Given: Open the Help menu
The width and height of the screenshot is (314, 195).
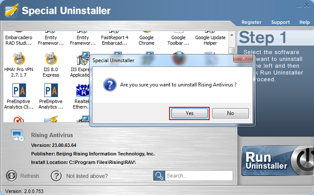Looking at the screenshot, I should (x=304, y=22).
